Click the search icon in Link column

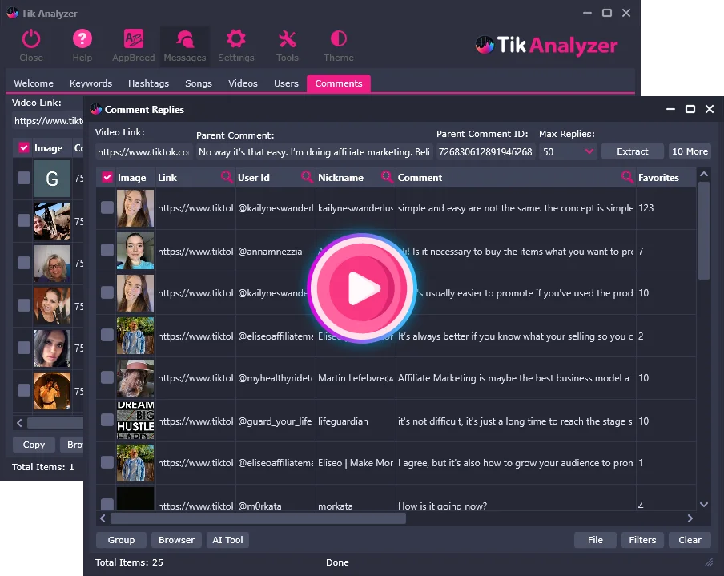coord(227,177)
